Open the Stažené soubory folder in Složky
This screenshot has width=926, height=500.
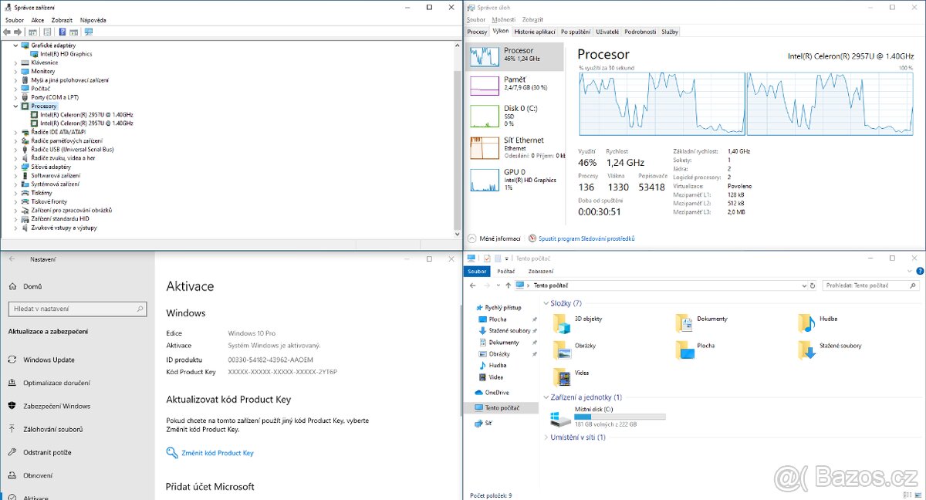830,350
